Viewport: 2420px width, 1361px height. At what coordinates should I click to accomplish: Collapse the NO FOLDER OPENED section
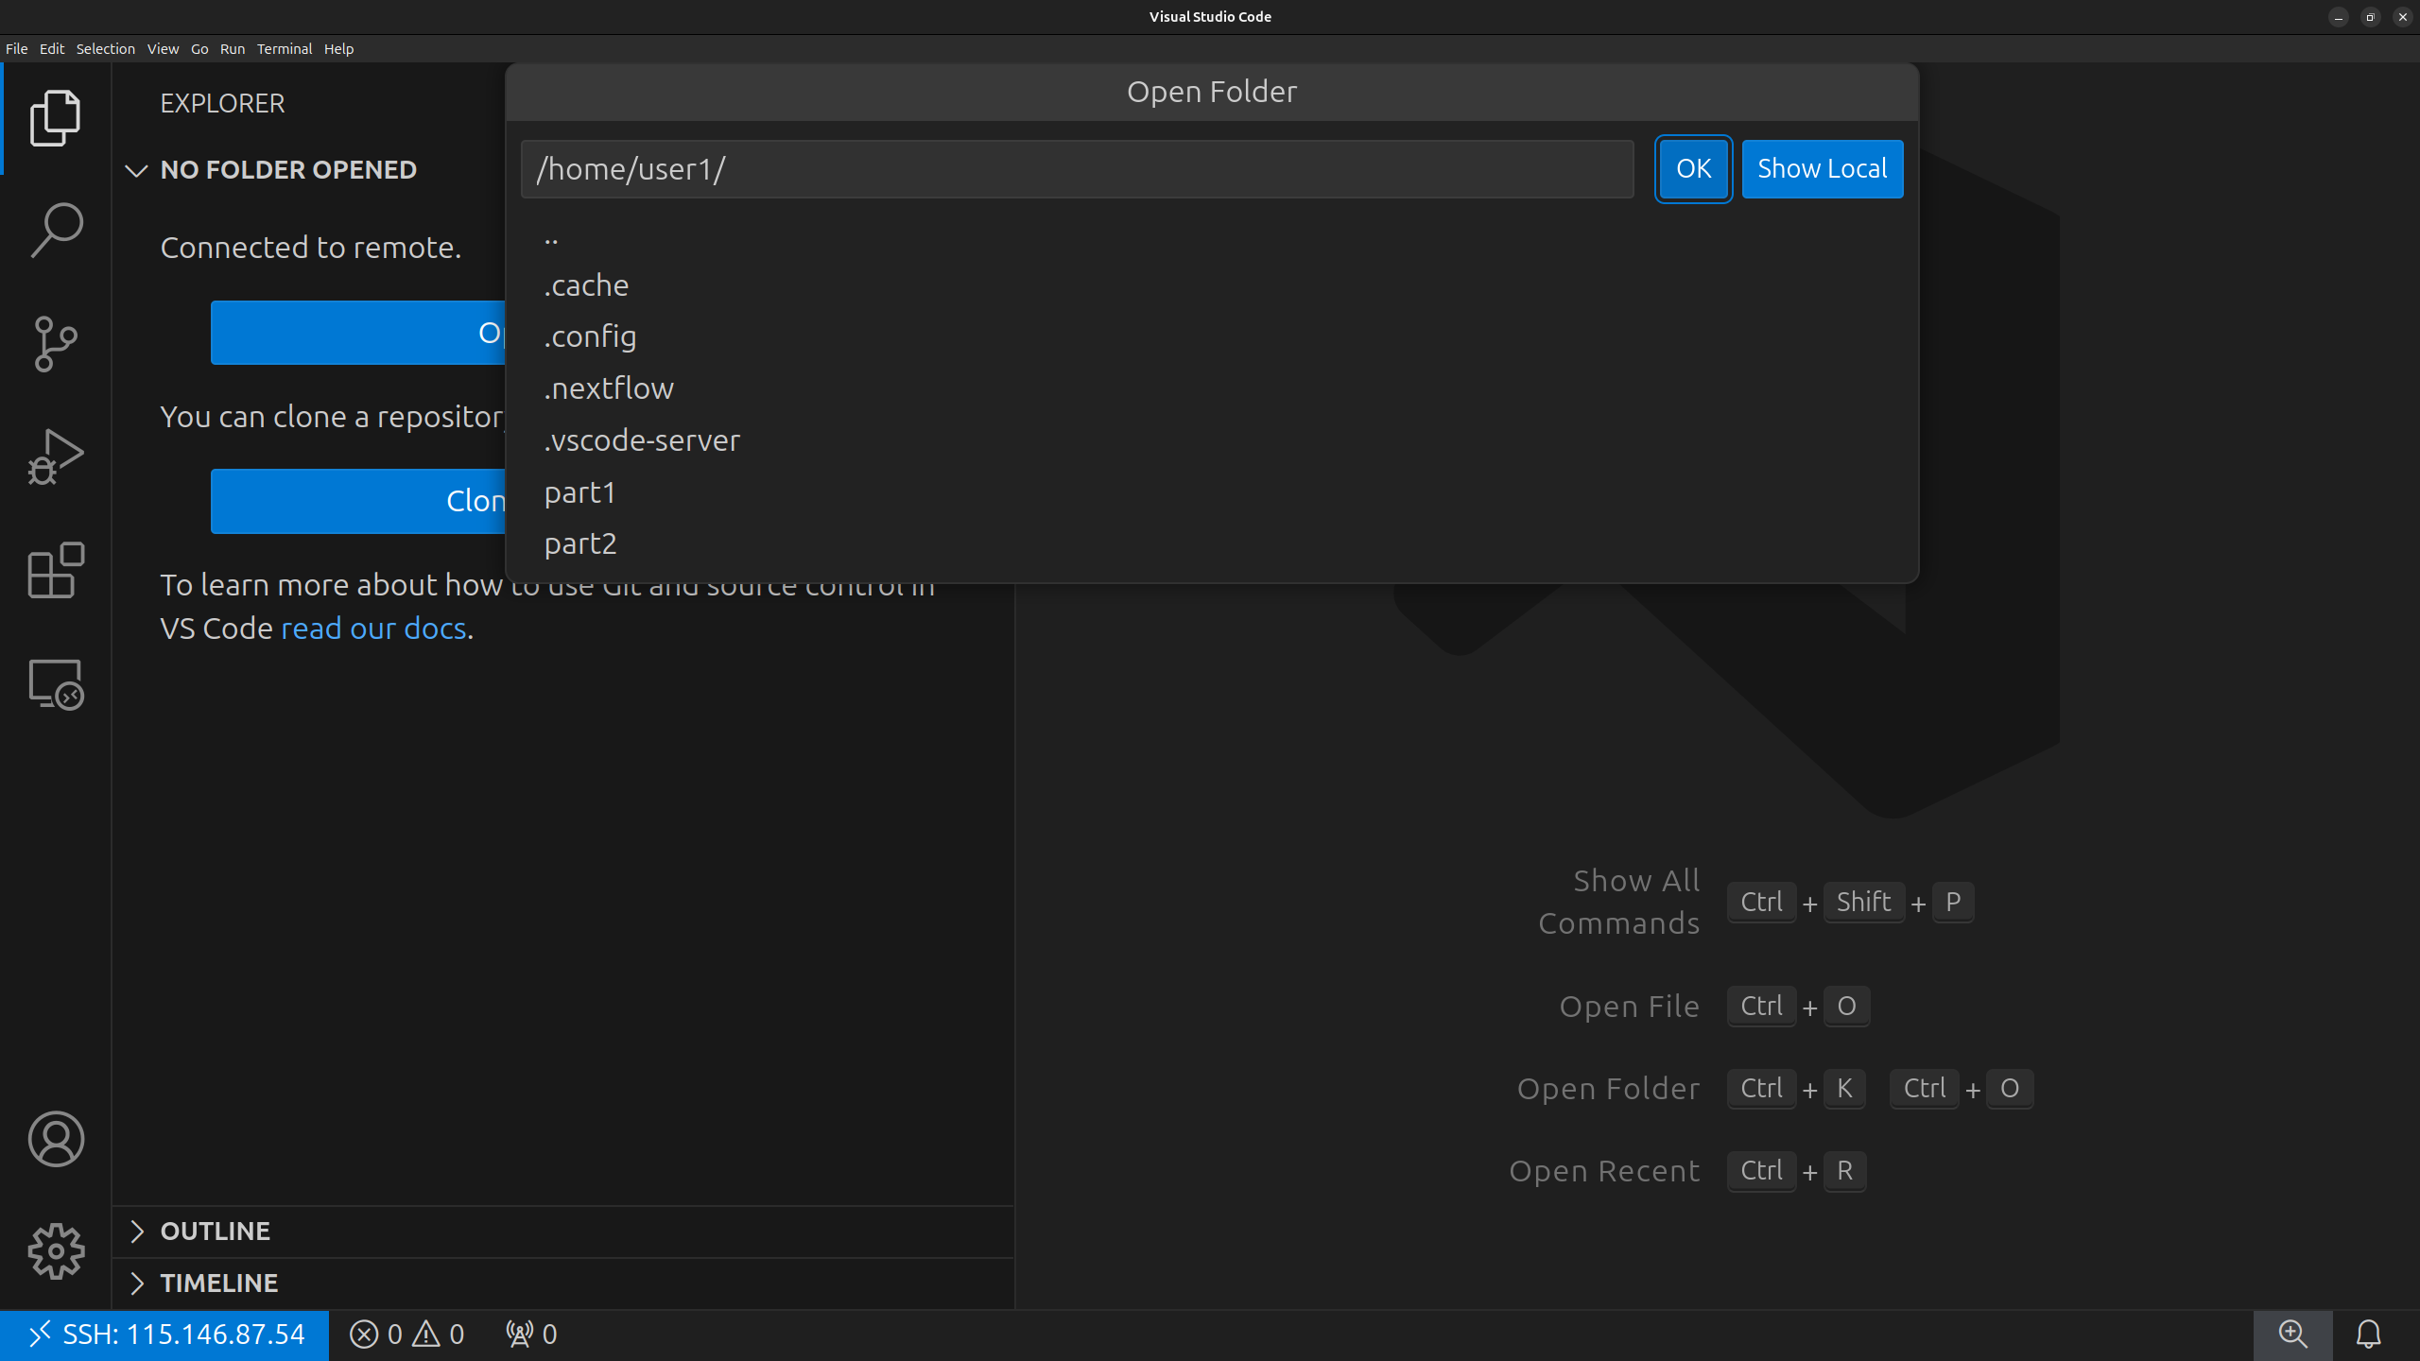pyautogui.click(x=137, y=170)
